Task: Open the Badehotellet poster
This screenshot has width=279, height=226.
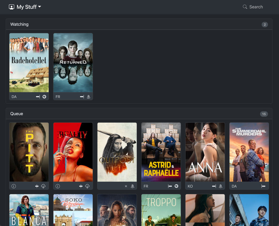Action: (29, 63)
